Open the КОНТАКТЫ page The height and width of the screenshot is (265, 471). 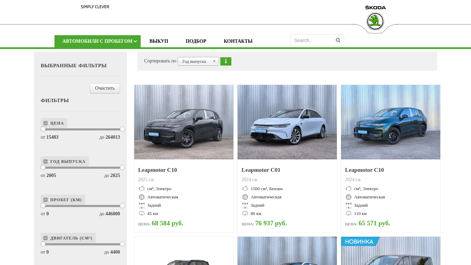(x=238, y=41)
